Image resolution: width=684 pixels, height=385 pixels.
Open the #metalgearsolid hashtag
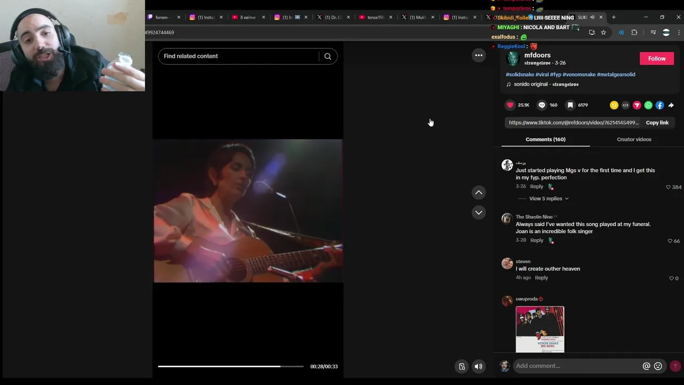click(x=616, y=74)
